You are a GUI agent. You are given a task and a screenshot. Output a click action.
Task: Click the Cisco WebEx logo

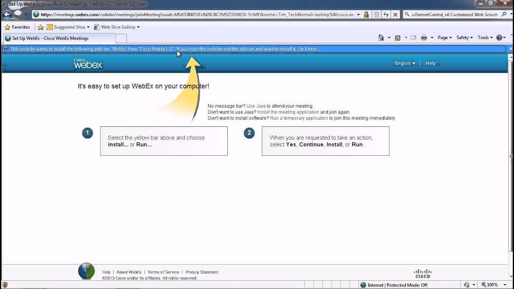(88, 63)
